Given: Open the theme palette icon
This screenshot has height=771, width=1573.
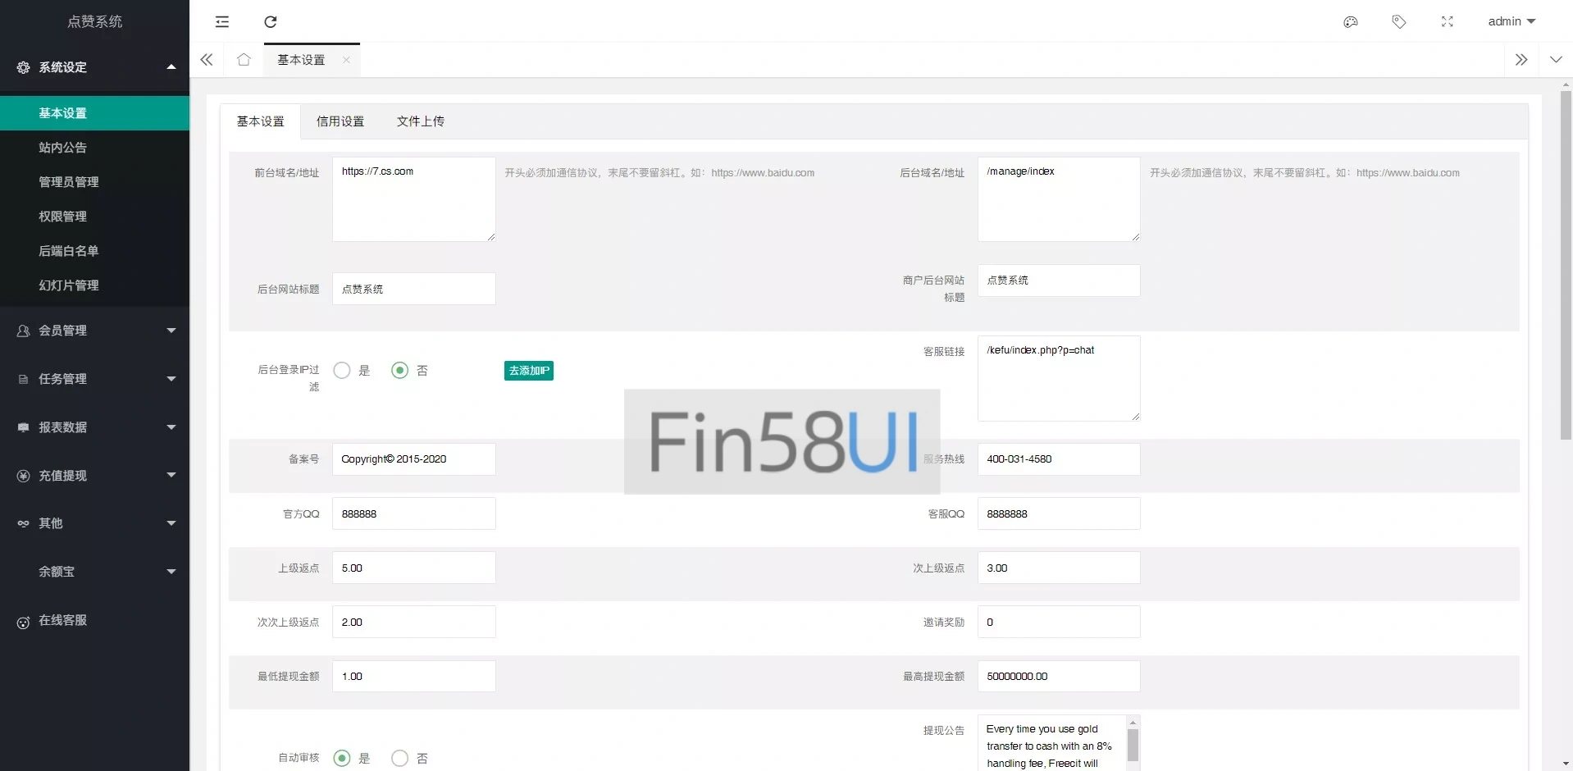Looking at the screenshot, I should [1350, 21].
